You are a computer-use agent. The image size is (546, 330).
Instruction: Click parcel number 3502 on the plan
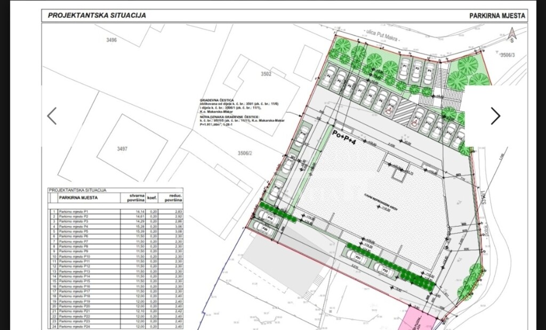tap(266, 74)
